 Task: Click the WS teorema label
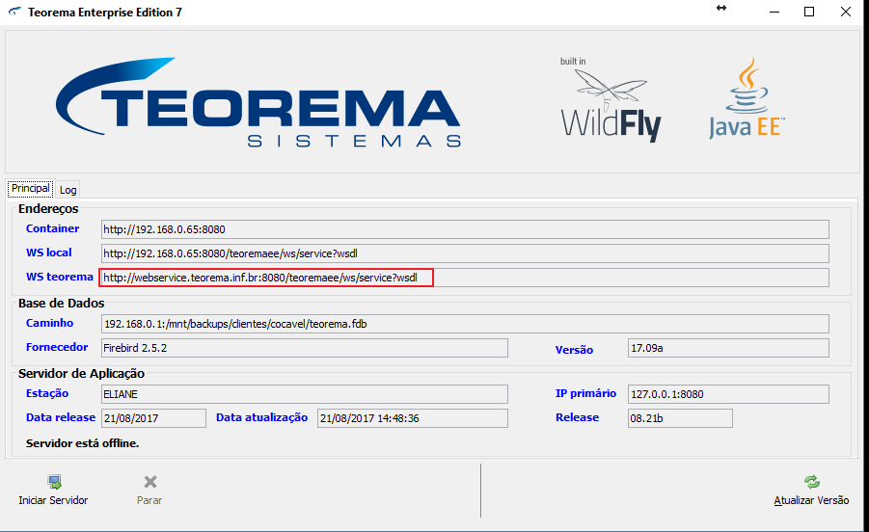coord(59,277)
